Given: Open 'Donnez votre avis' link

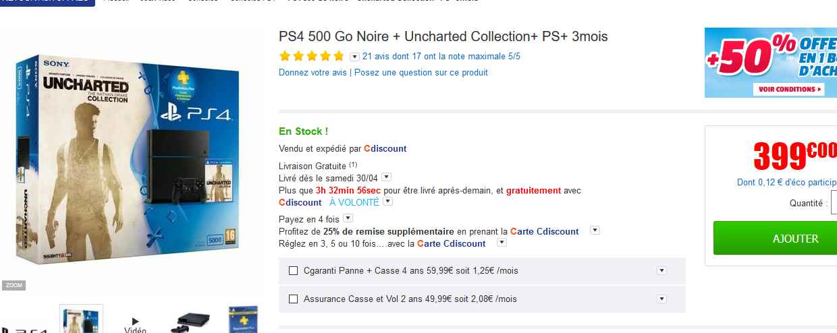Looking at the screenshot, I should coord(313,72).
